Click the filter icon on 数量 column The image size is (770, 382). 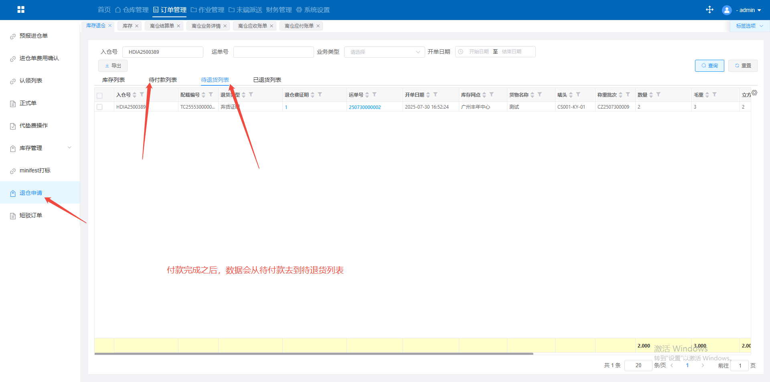click(x=658, y=95)
